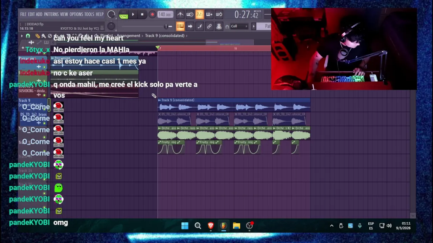The image size is (433, 243).
Task: Click the 140 tempo display
Action: coord(165,15)
